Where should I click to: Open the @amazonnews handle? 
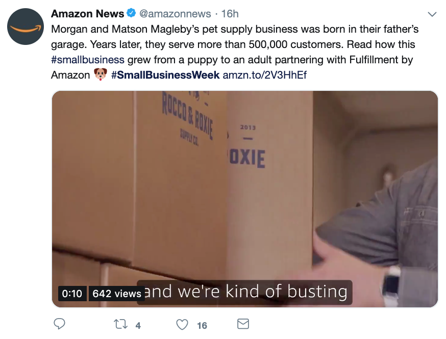175,14
